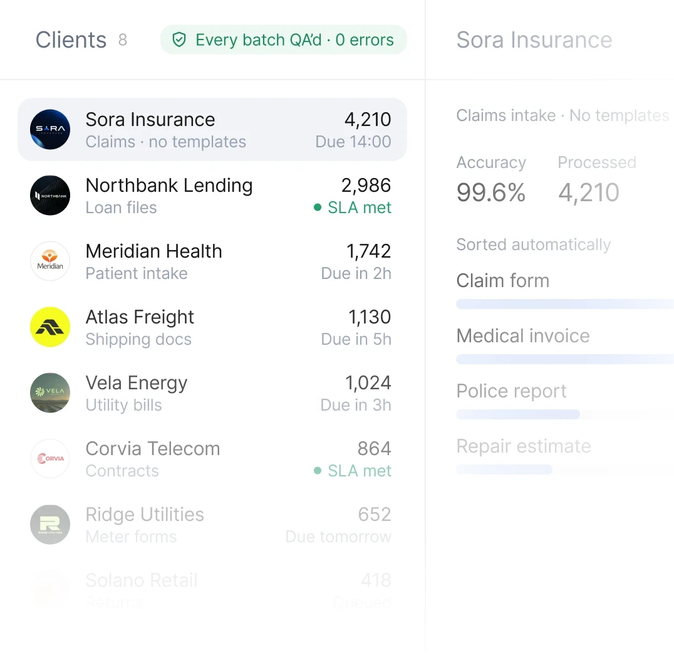Click the yellow Atlas Freight logo
Screen dimensions: 674x667
point(50,327)
